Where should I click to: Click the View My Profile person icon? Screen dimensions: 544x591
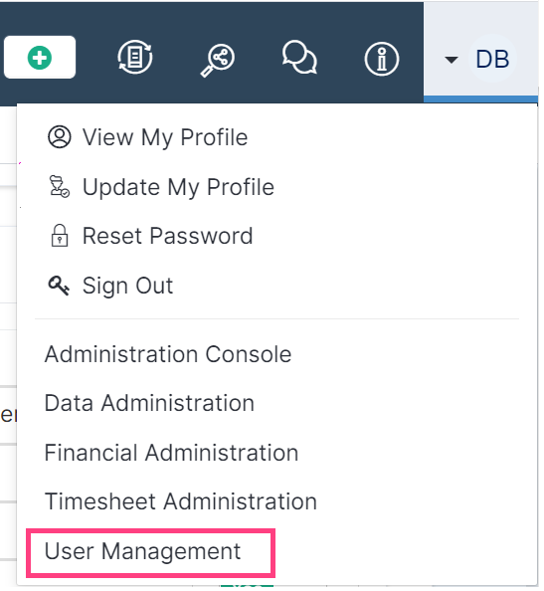[x=59, y=137]
